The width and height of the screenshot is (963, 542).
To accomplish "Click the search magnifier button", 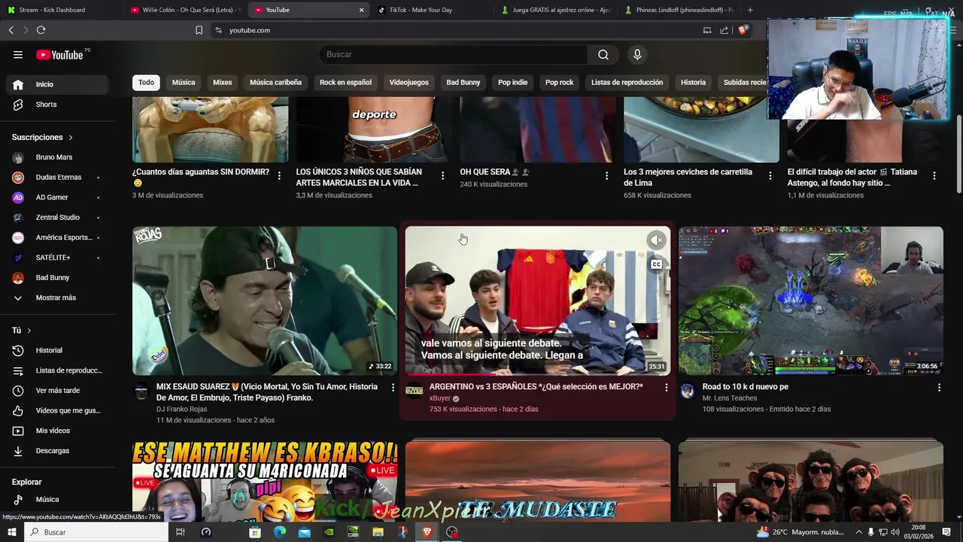I will tap(603, 54).
